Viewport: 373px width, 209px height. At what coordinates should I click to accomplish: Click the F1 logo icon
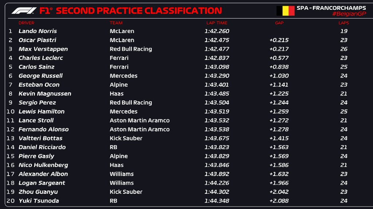[x=24, y=11]
